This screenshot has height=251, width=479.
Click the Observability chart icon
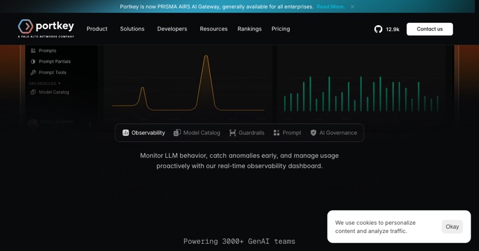[x=126, y=133]
